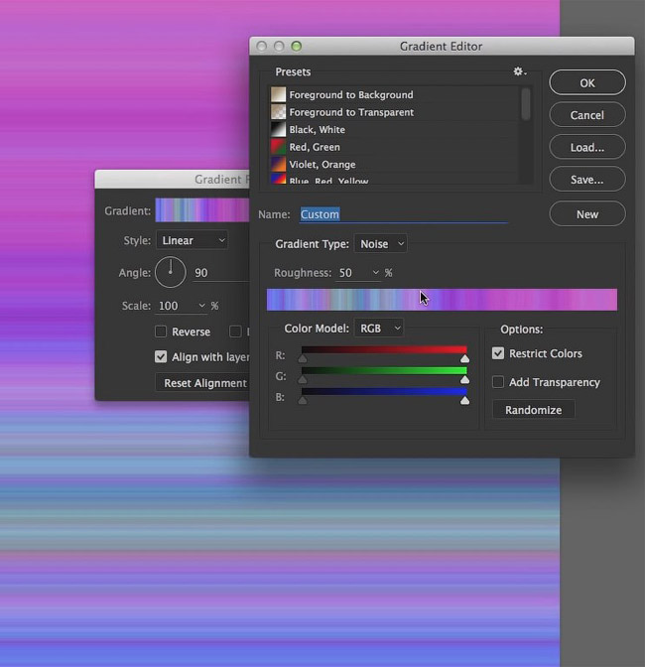Open the Gradient Type dropdown

(380, 244)
